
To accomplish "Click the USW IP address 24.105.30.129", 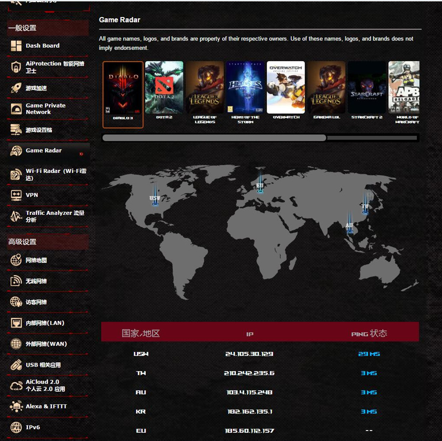I will 249,354.
